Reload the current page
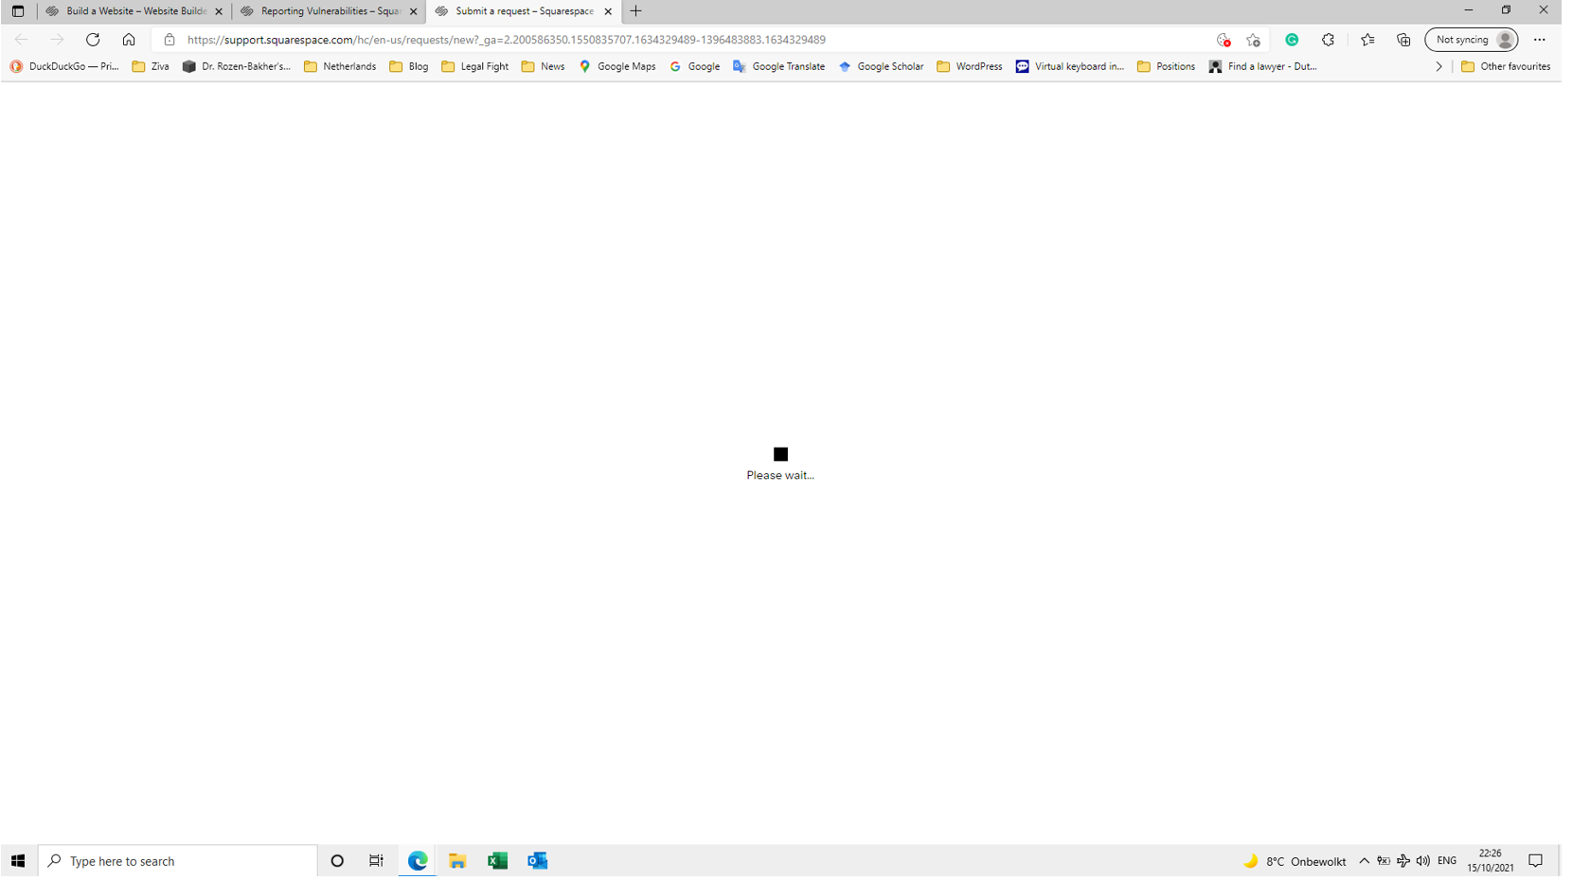This screenshot has height=880, width=1590. 93,40
